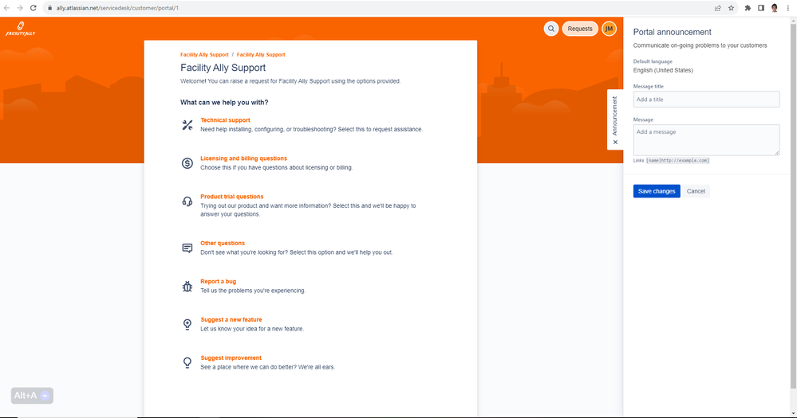The image size is (797, 418).
Task: Open Suggest a new feature link
Action: pos(231,319)
